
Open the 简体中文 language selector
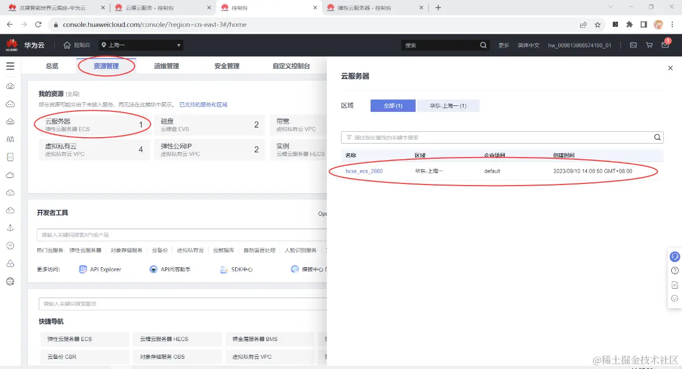point(528,45)
